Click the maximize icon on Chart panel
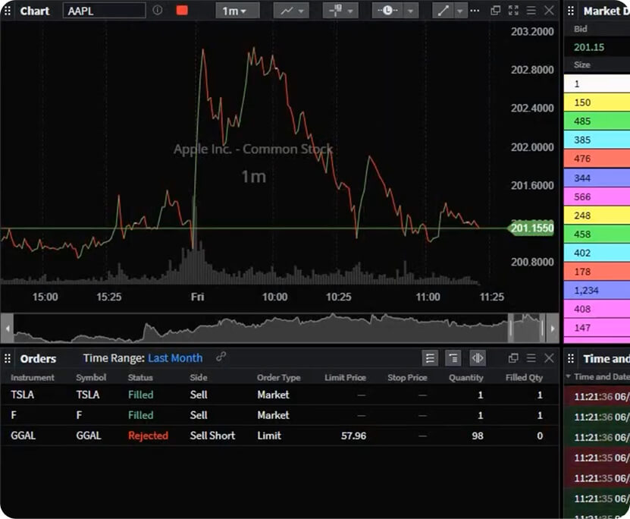The width and height of the screenshot is (630, 519). [x=512, y=11]
